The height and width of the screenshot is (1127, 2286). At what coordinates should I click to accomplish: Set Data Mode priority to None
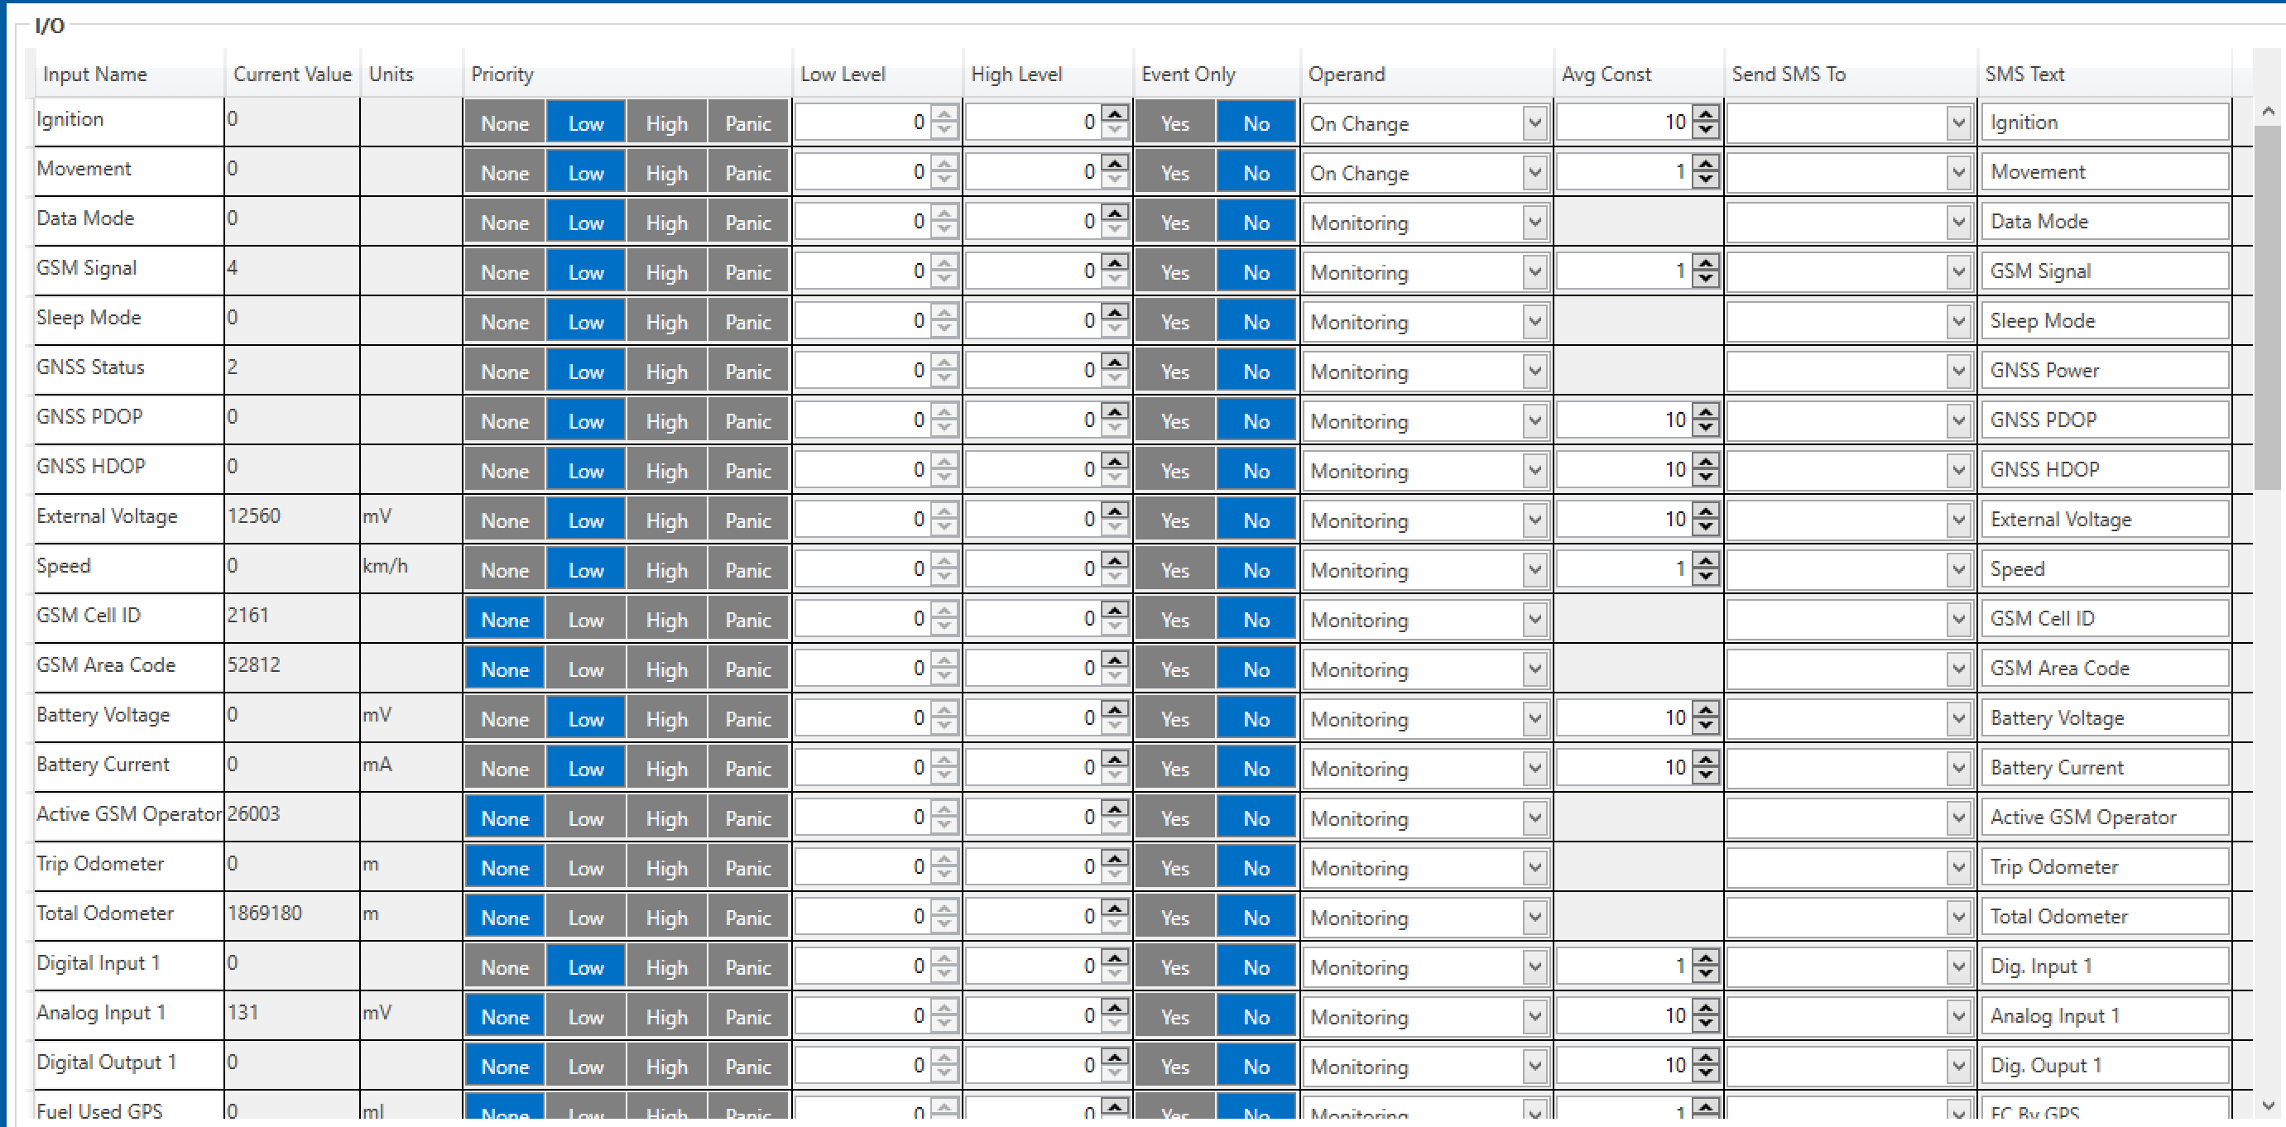[504, 223]
